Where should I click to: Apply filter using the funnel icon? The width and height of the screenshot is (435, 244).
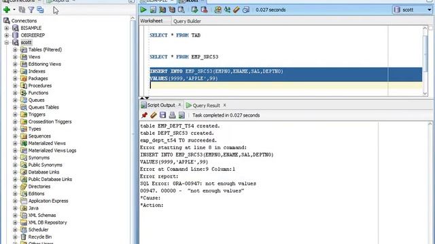[31, 10]
